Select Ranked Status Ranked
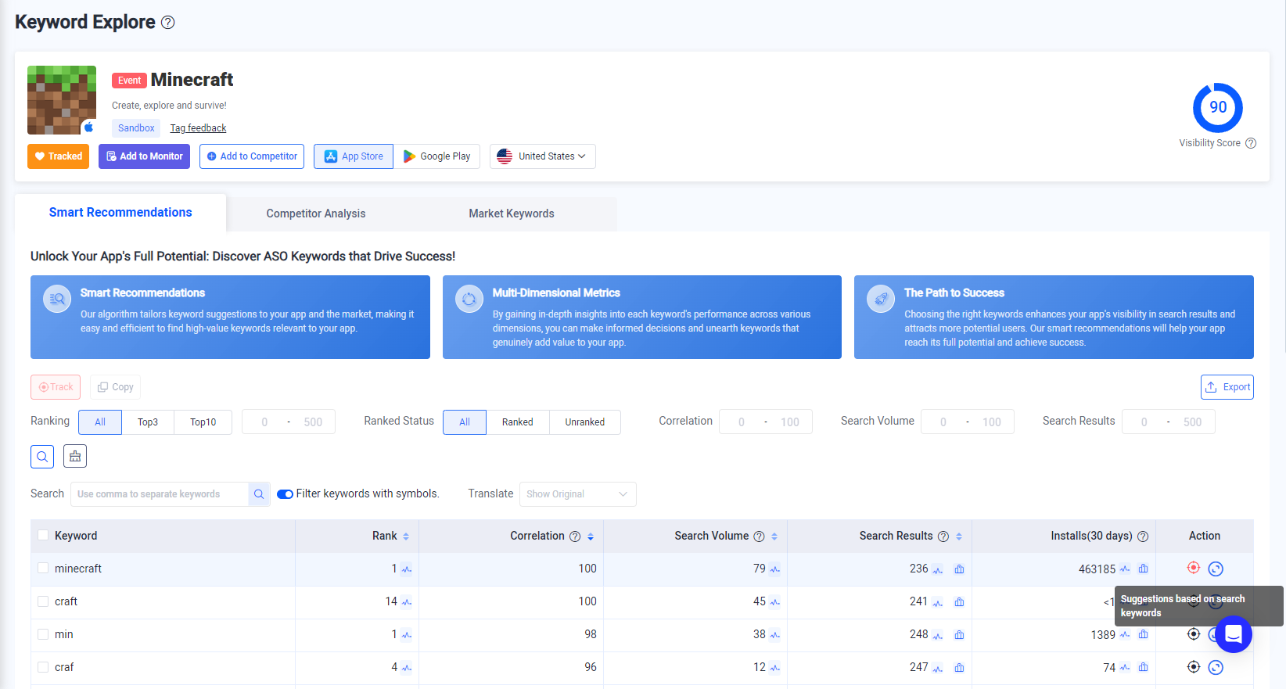This screenshot has height=689, width=1286. point(518,422)
